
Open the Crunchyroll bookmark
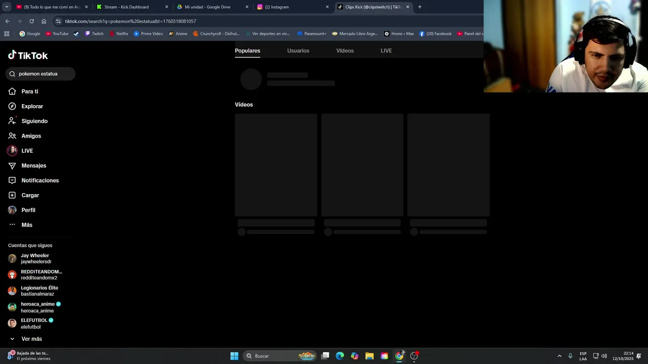(216, 34)
